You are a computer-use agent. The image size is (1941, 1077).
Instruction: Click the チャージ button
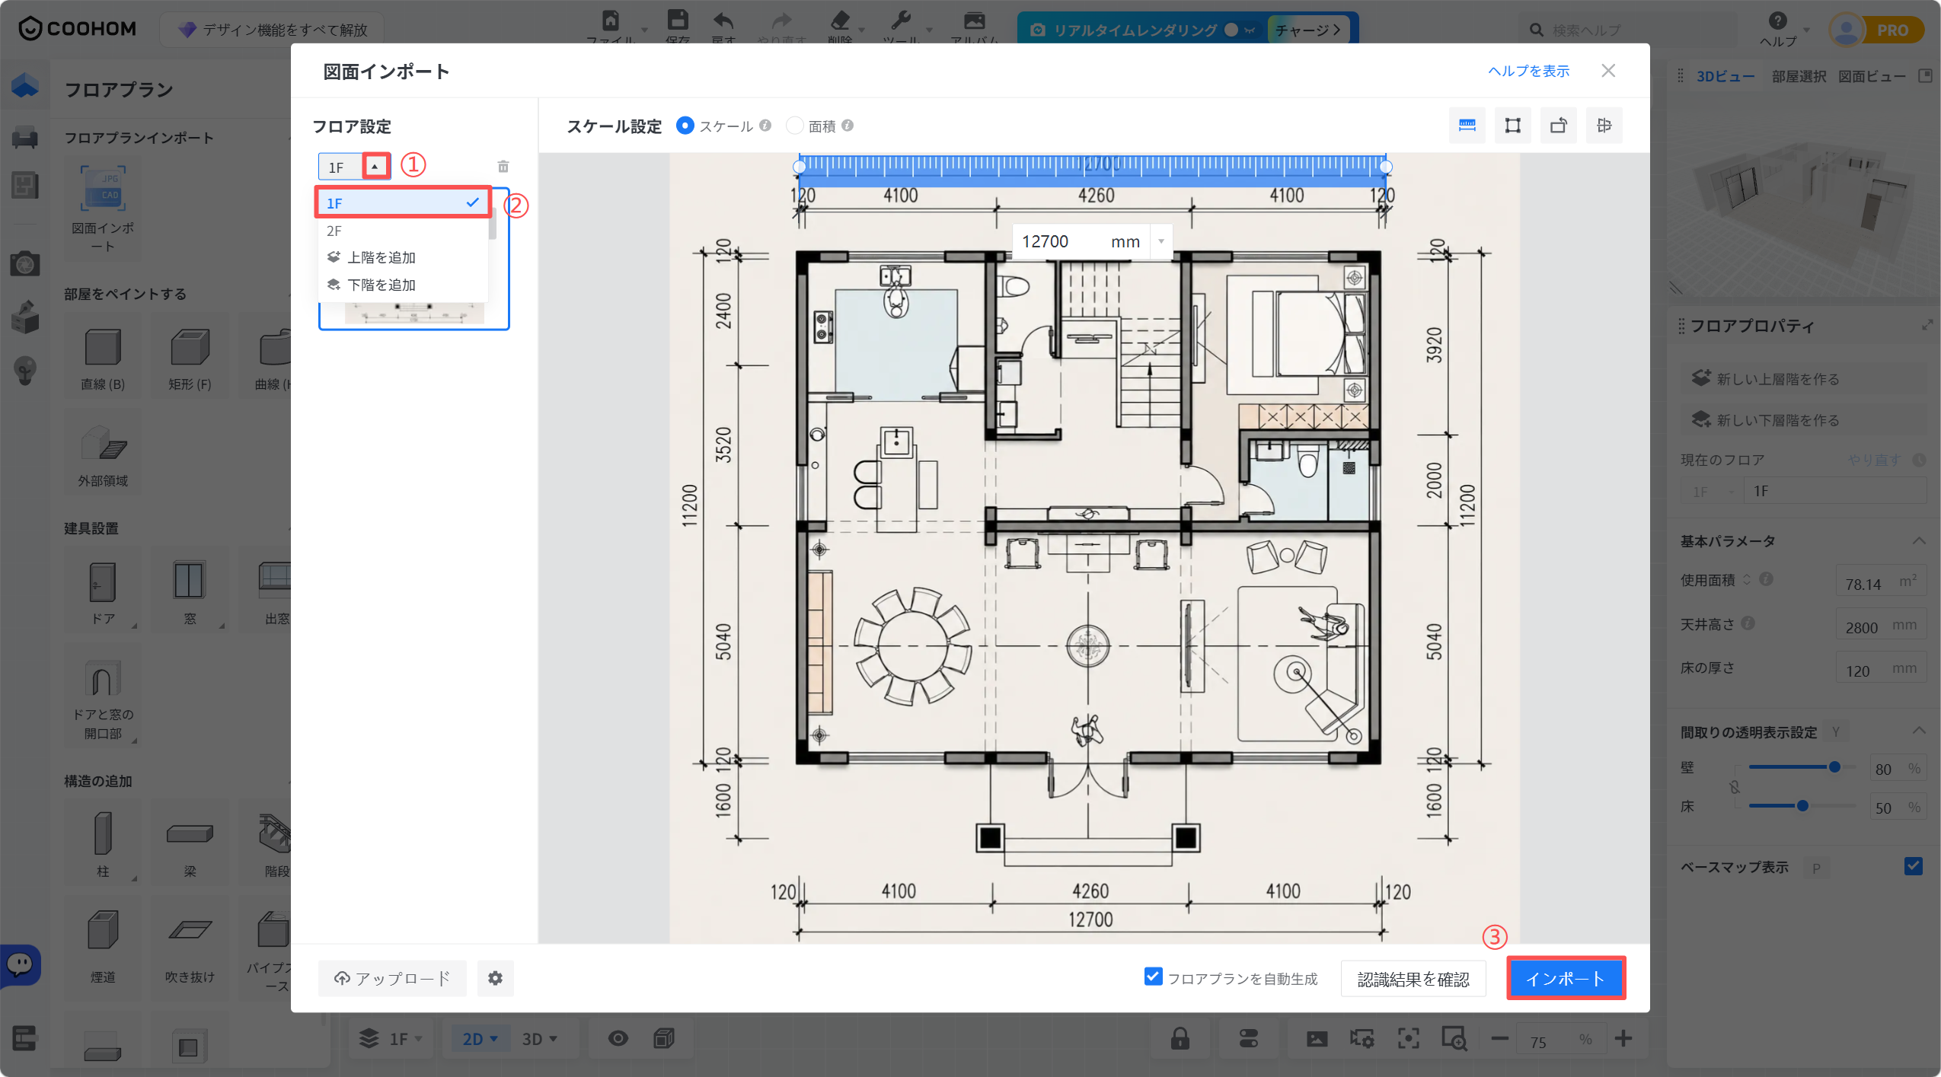pos(1308,30)
